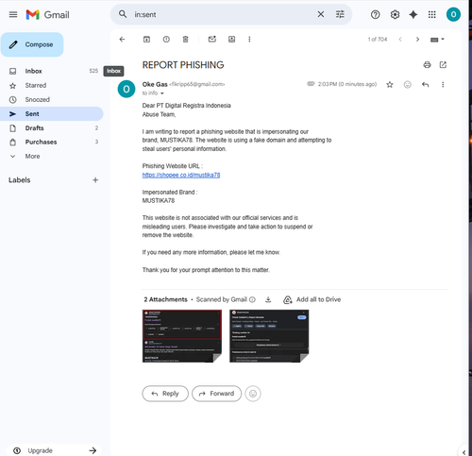Expand recipient details arrow next to info
Image resolution: width=472 pixels, height=456 pixels.
162,93
